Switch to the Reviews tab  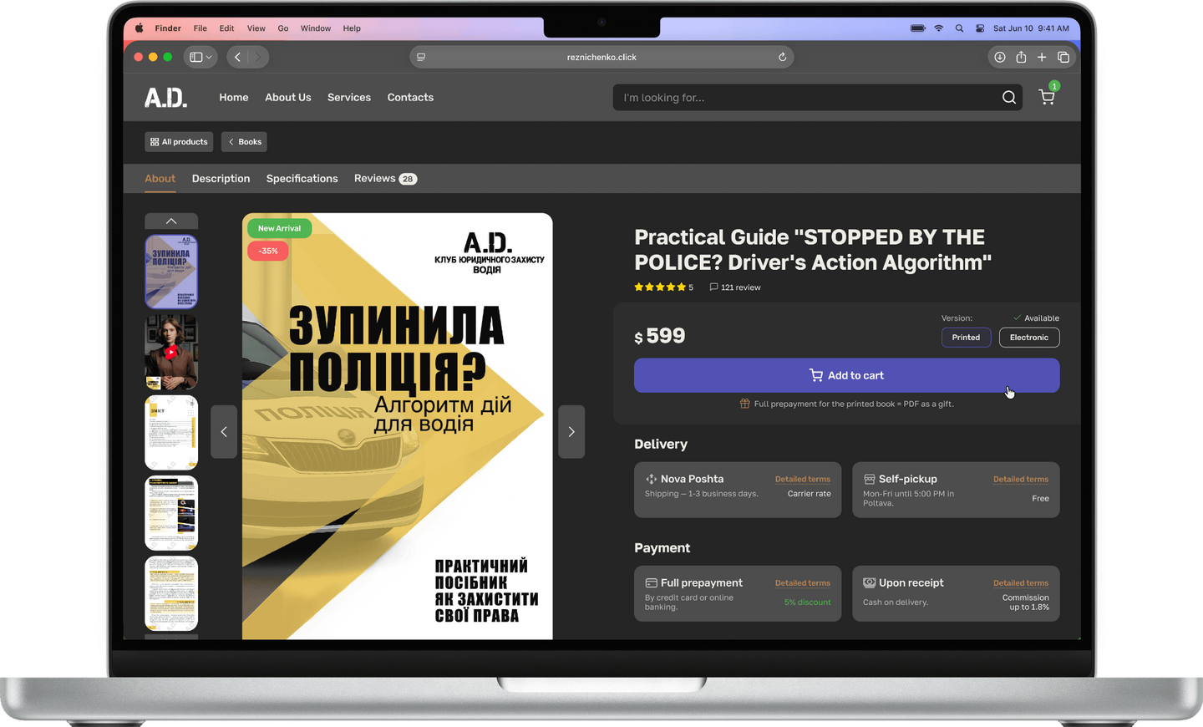[x=385, y=179]
